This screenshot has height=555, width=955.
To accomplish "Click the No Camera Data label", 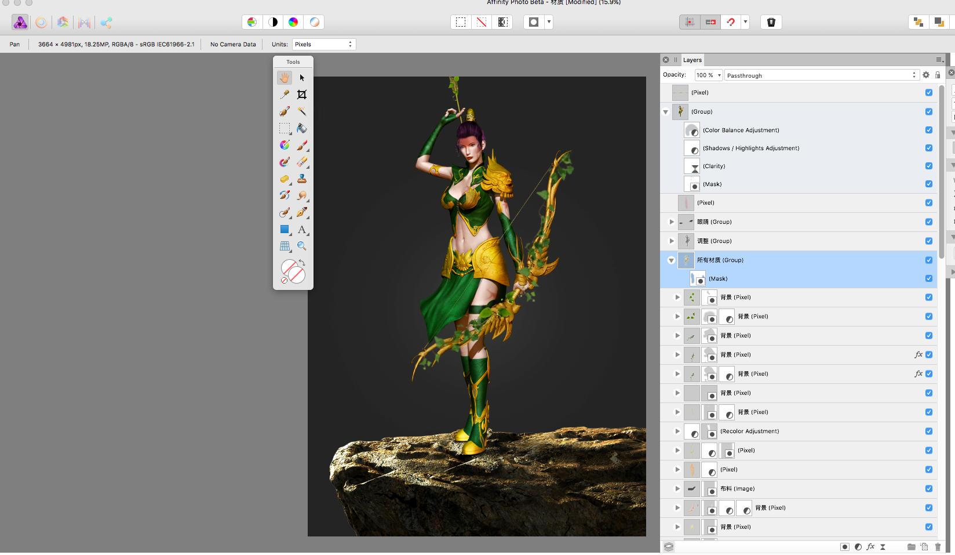I will [x=233, y=44].
